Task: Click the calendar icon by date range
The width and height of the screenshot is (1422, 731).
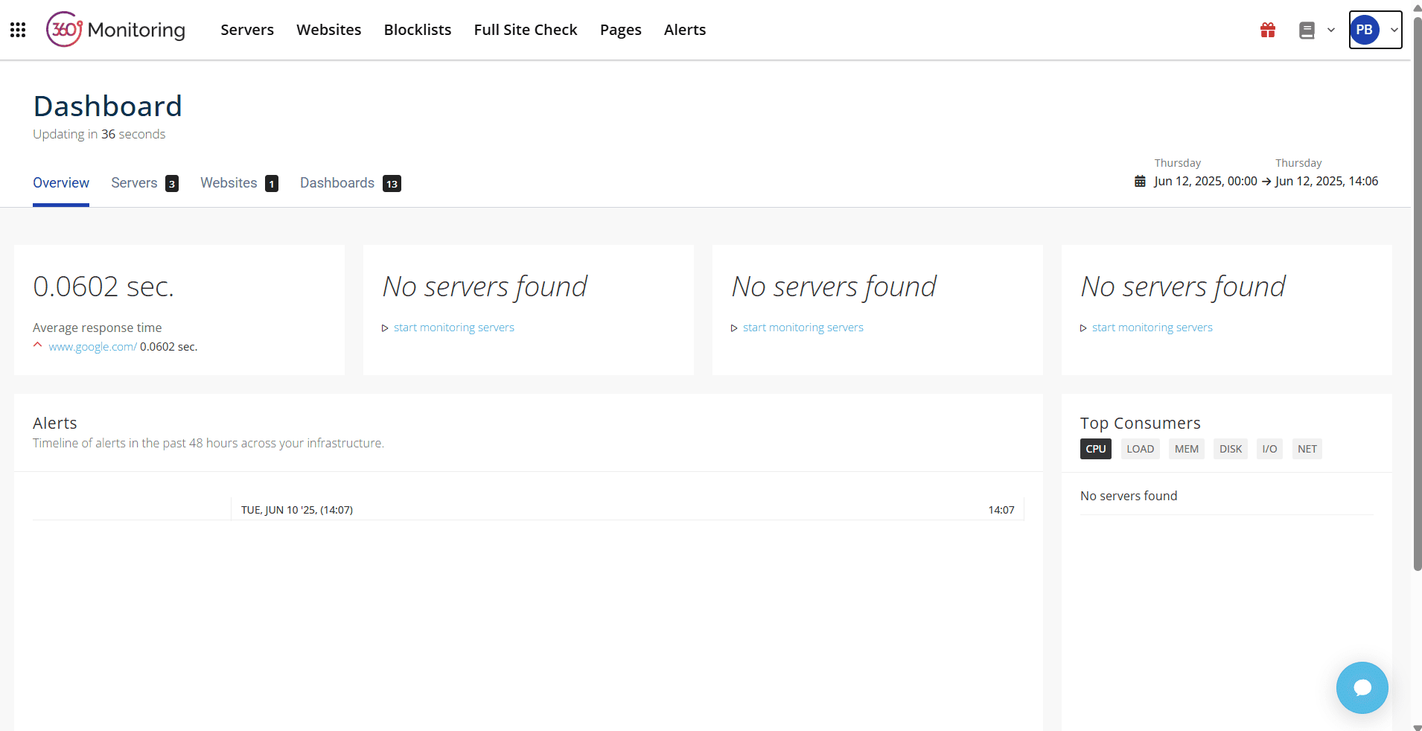Action: [x=1140, y=181]
